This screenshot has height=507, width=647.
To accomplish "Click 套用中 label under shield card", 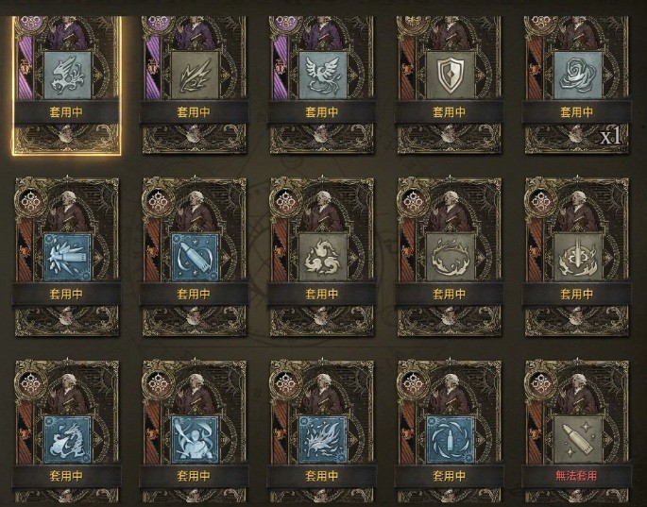I will (449, 111).
